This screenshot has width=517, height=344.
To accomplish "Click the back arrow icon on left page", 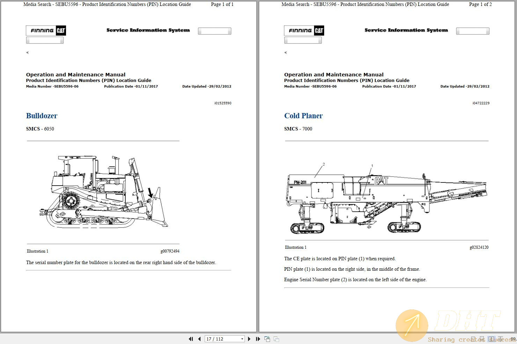I will pyautogui.click(x=27, y=52).
